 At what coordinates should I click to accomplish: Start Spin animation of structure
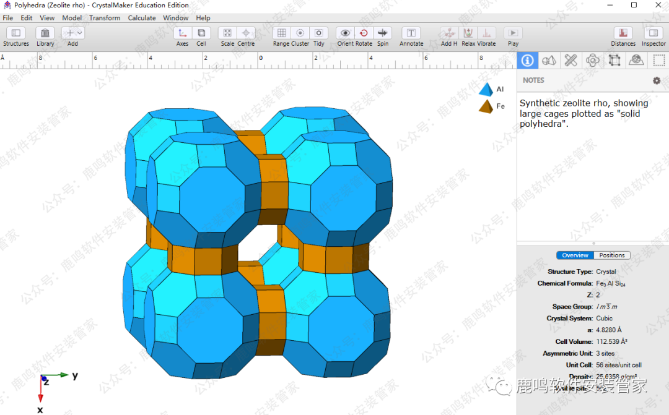383,33
